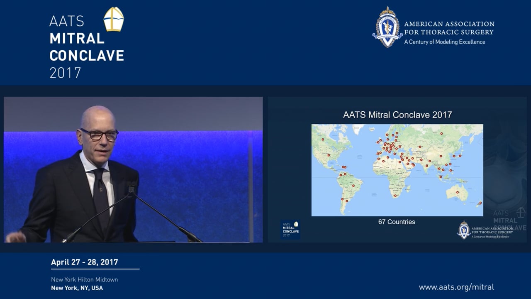Click the AATS Mitral Conclave 2017 title logo
Screen dimensions: 531x299
pyautogui.click(x=87, y=43)
